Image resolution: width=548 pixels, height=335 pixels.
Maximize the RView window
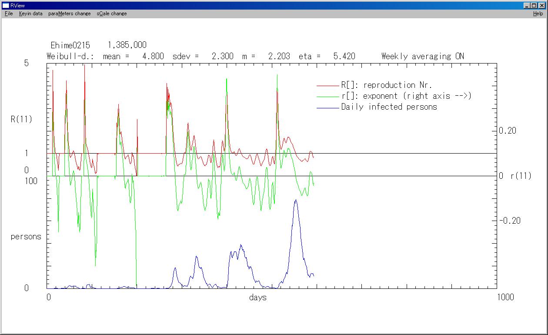tap(535, 6)
